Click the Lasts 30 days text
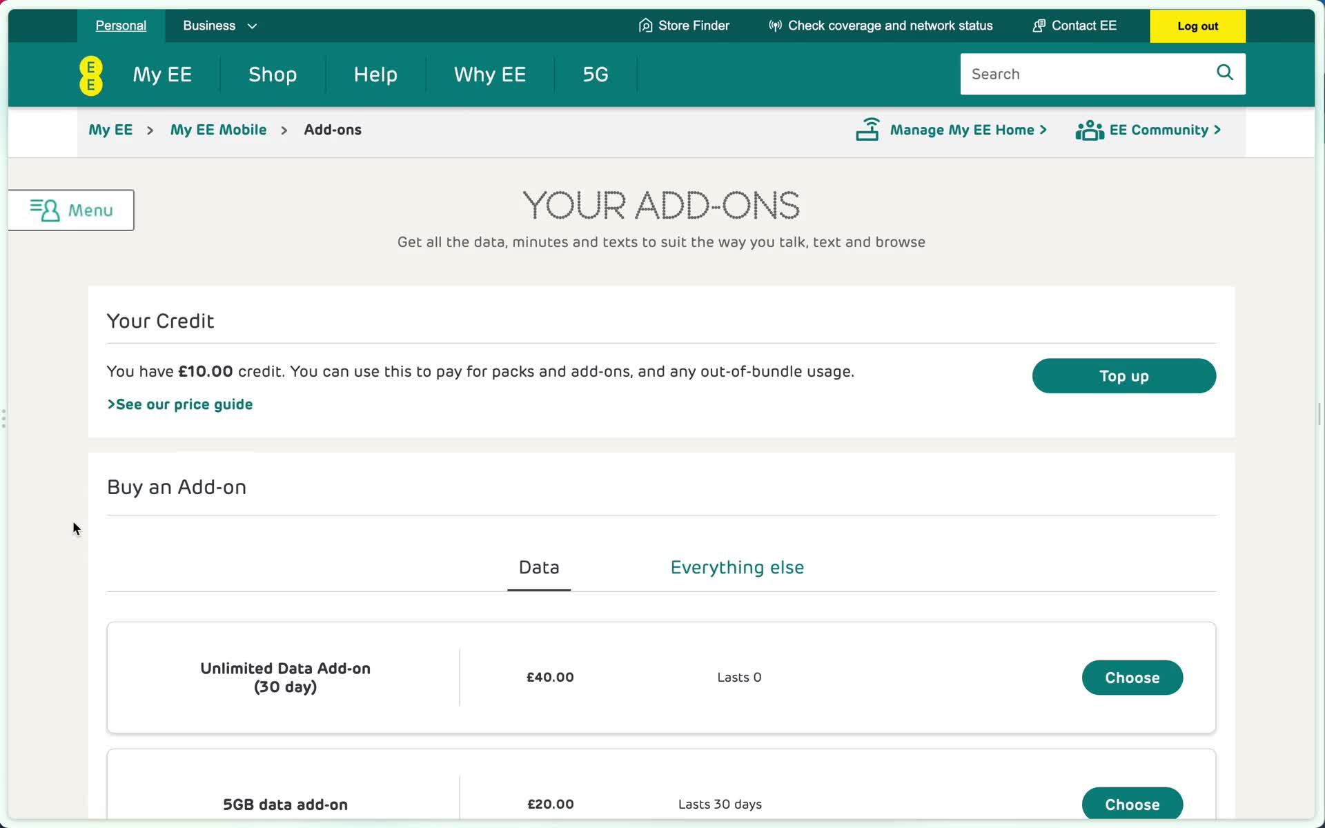Screen dimensions: 1325x828 pos(720,804)
